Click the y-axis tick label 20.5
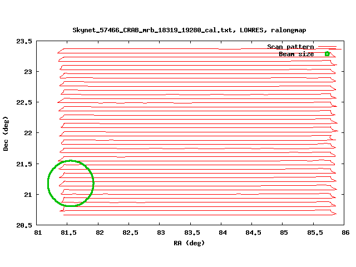Screen dimensions: 356x267 tap(24, 225)
